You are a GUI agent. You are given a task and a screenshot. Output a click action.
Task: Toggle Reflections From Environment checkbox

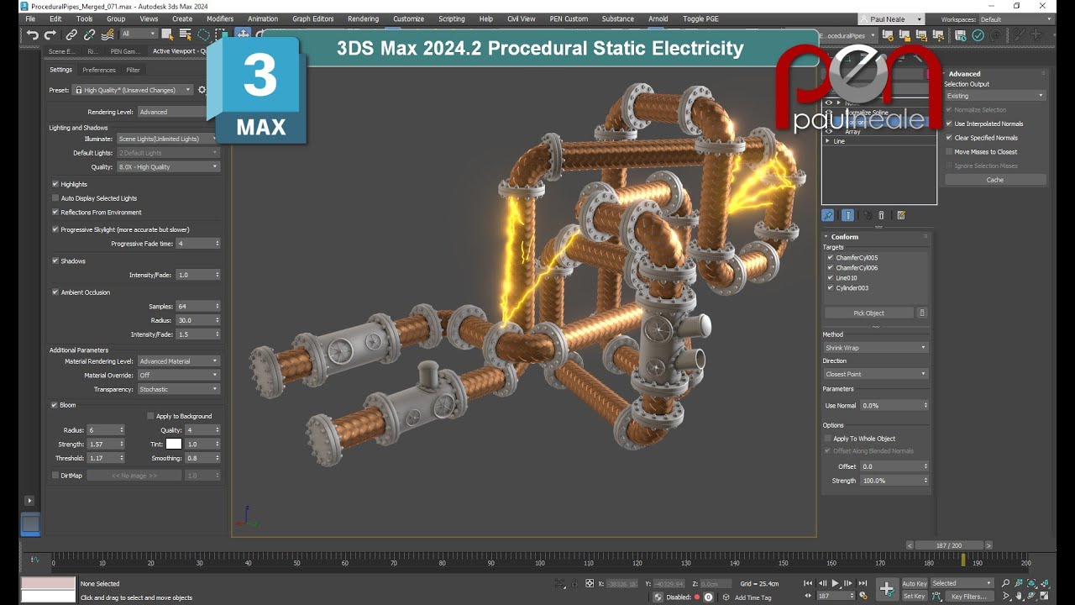coord(55,213)
